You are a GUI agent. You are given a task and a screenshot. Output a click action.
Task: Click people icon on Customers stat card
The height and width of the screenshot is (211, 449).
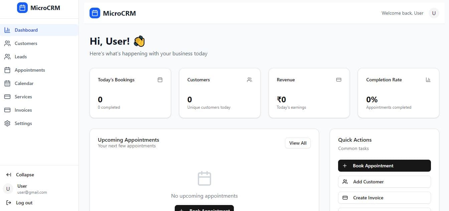[250, 80]
